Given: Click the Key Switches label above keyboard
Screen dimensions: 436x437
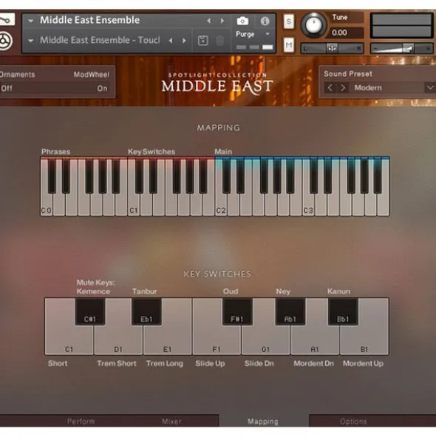Looking at the screenshot, I should [x=151, y=152].
